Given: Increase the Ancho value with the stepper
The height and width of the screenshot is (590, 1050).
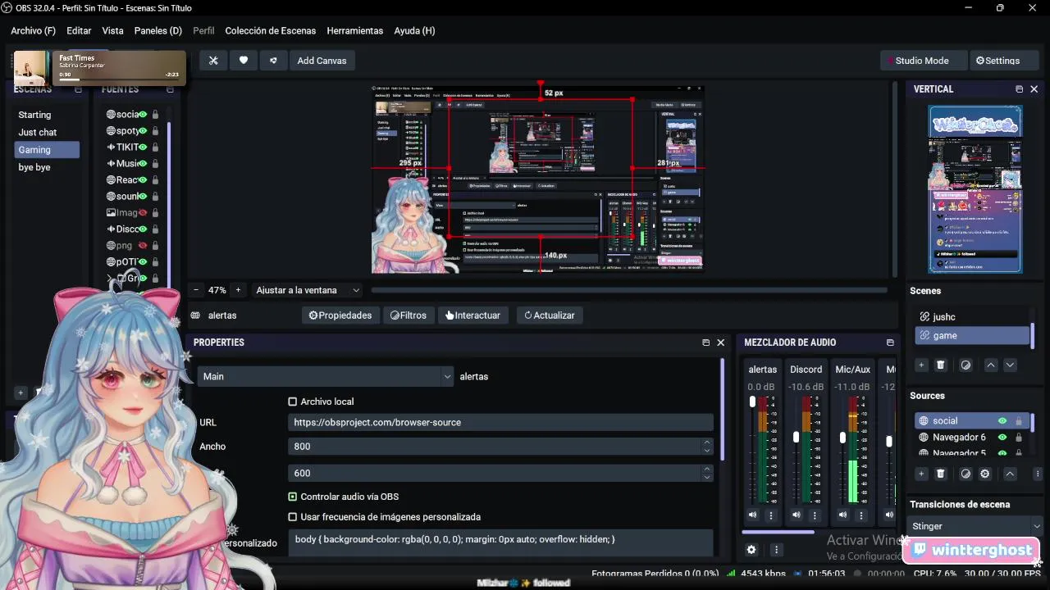Looking at the screenshot, I should pos(707,442).
